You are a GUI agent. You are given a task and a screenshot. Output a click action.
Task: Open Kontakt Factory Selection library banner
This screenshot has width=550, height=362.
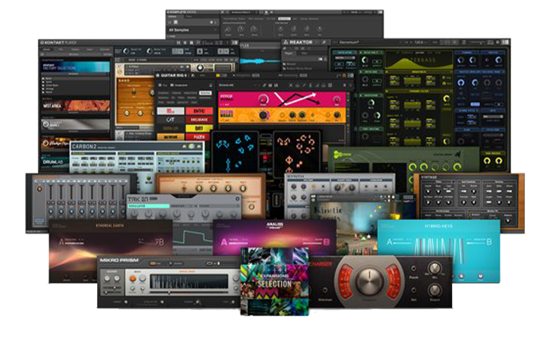coord(76,67)
